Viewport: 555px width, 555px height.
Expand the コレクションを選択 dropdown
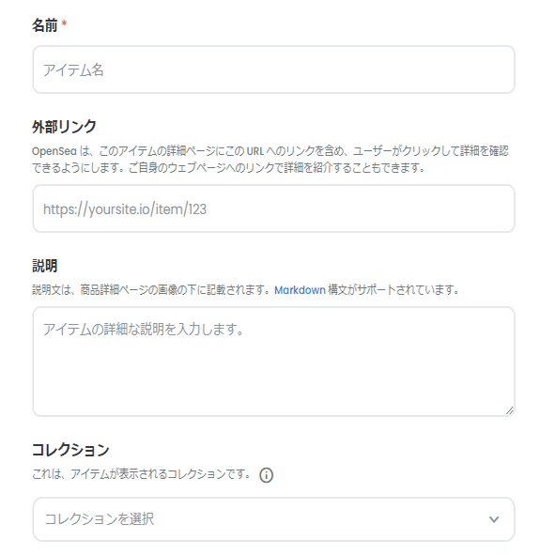point(273,519)
